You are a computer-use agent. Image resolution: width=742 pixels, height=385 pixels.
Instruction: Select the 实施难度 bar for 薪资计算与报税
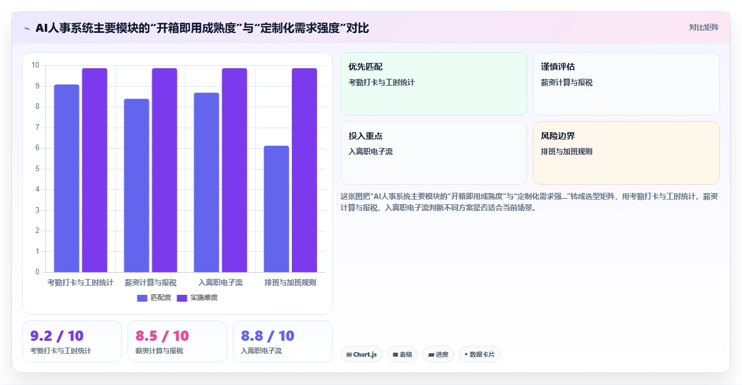pyautogui.click(x=164, y=170)
